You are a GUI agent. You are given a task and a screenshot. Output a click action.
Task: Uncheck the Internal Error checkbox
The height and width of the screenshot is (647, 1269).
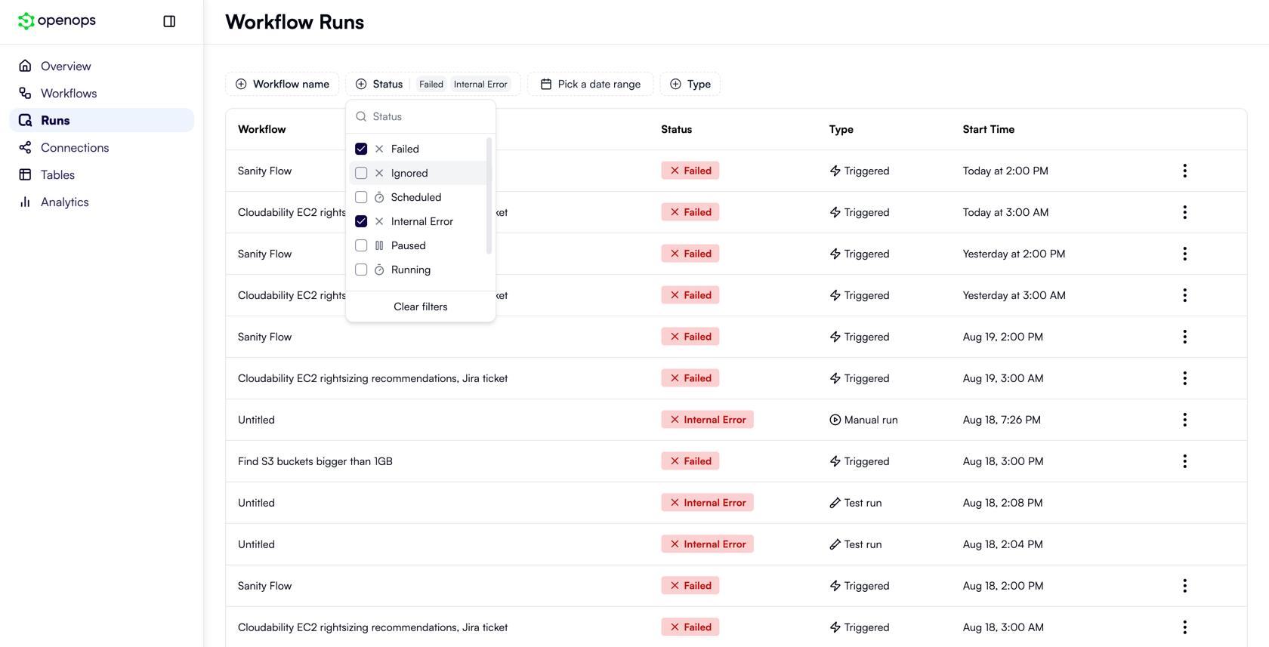click(x=361, y=221)
